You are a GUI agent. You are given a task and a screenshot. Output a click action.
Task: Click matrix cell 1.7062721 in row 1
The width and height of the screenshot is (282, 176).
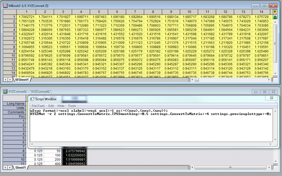click(26, 17)
